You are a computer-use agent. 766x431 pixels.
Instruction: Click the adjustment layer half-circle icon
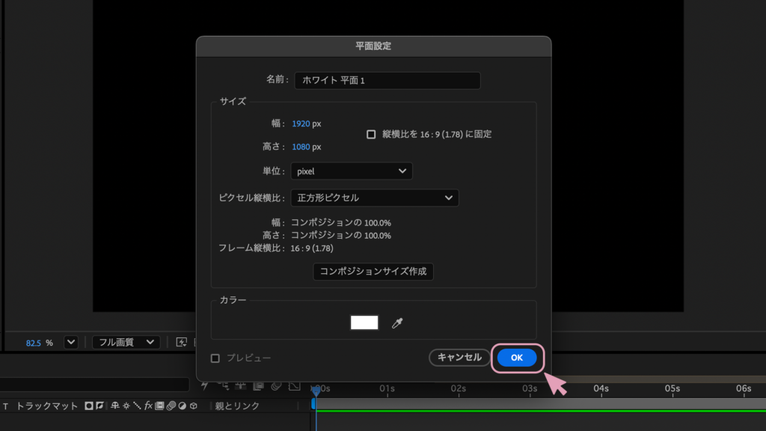tap(183, 406)
